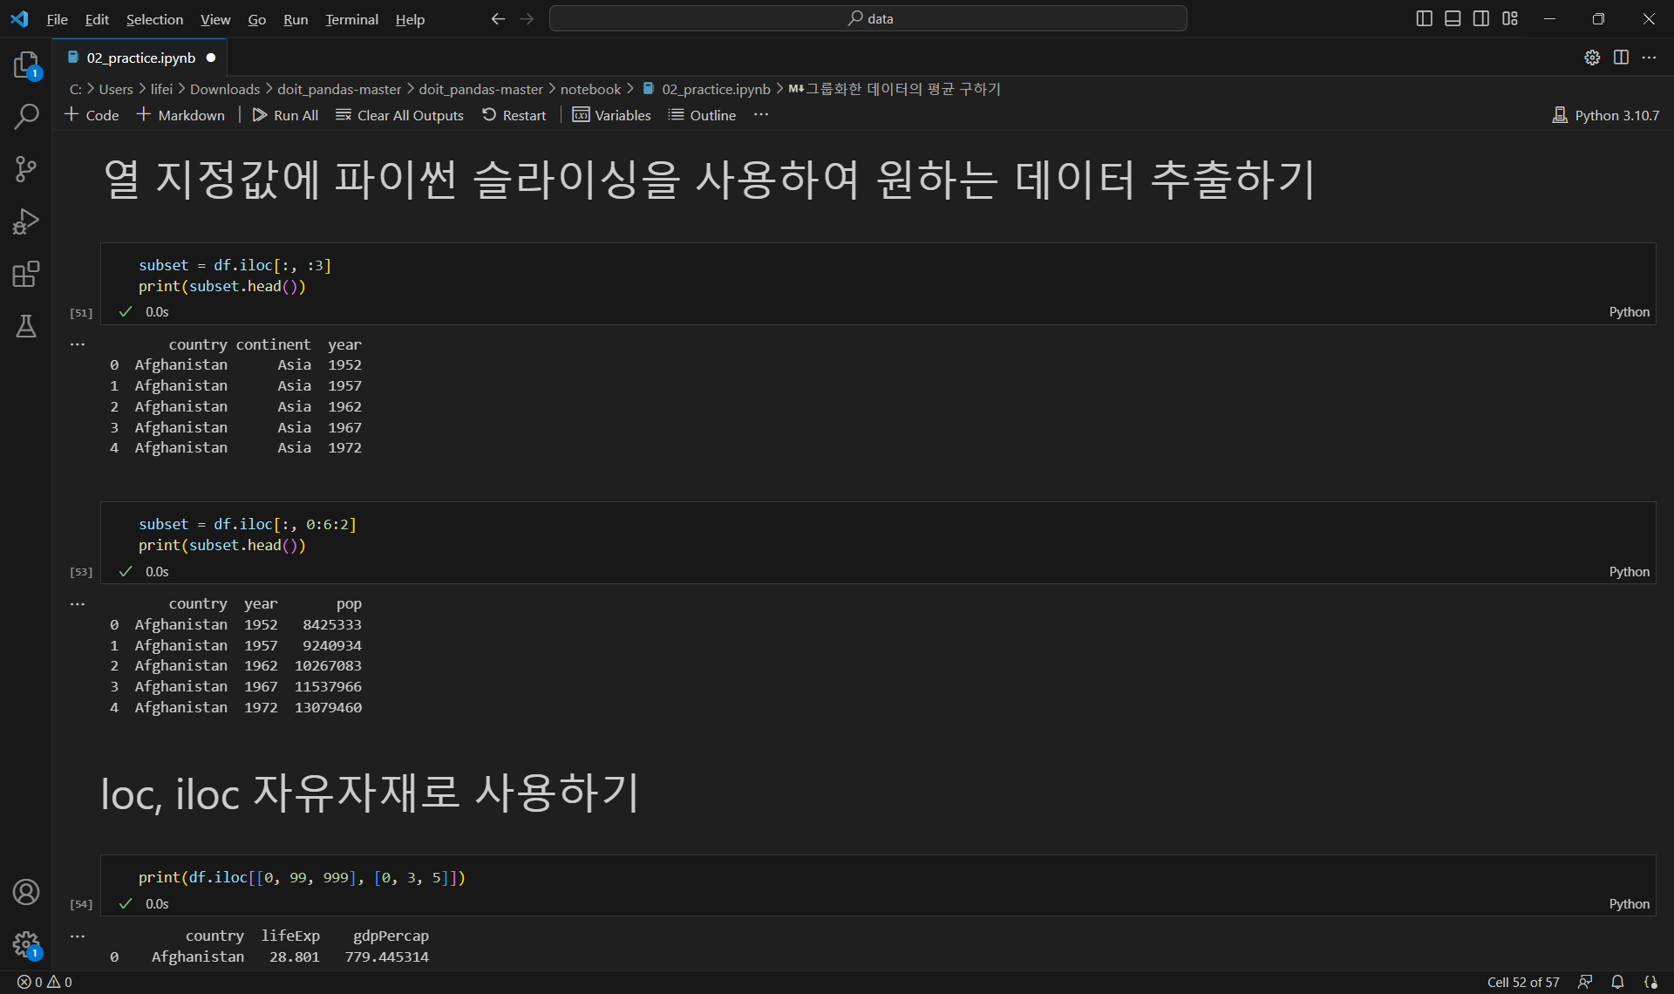The image size is (1674, 994).
Task: Open the Explorer view in activity bar
Action: [26, 65]
